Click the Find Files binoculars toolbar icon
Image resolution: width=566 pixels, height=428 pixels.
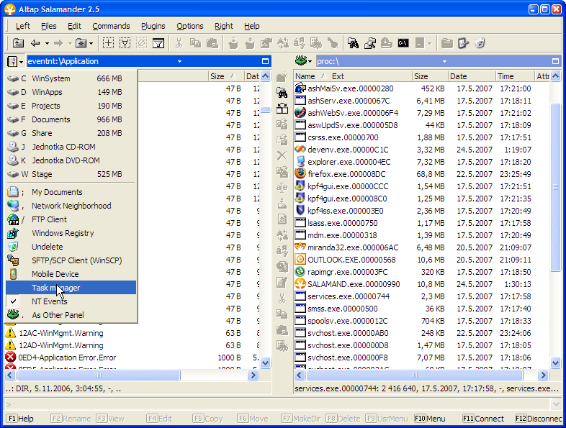[353, 44]
